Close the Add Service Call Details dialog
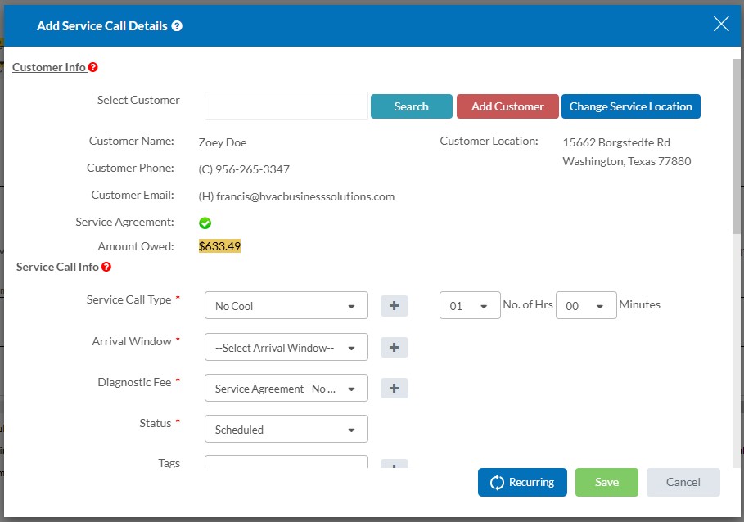 pyautogui.click(x=721, y=24)
